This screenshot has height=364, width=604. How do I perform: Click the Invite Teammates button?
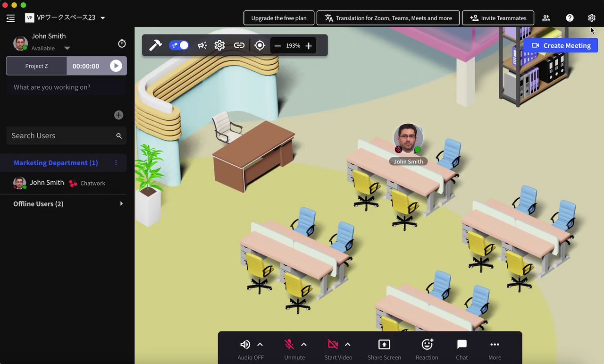(x=498, y=18)
